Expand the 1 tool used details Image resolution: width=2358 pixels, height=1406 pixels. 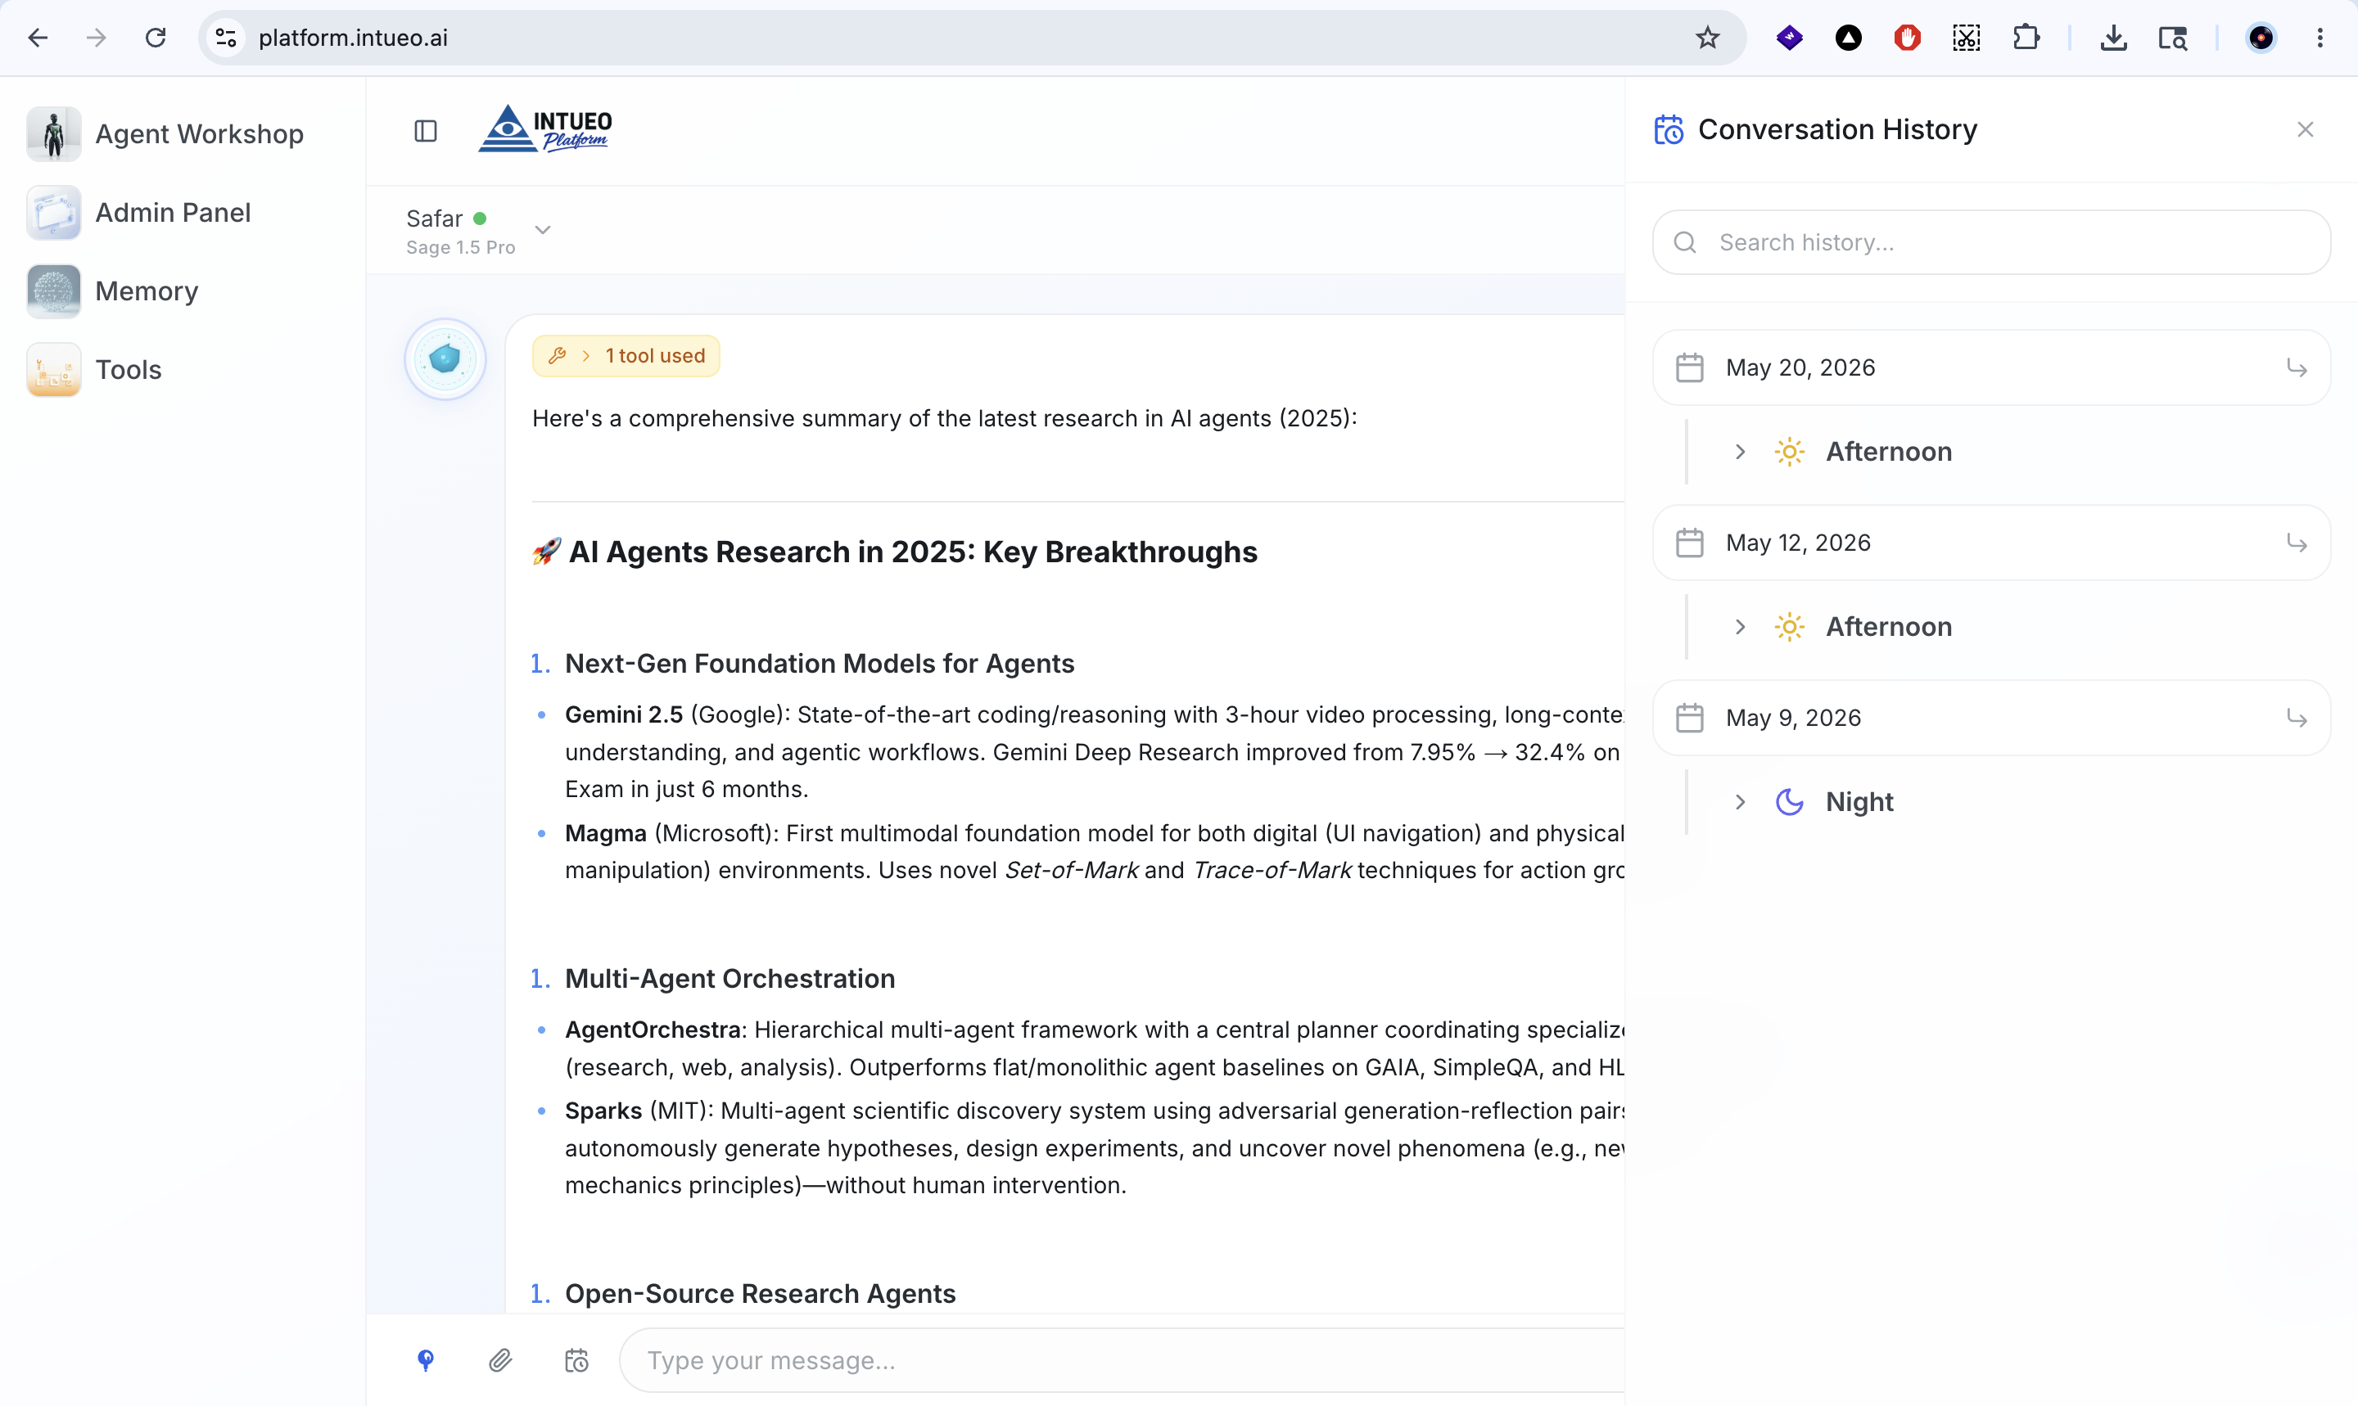(626, 356)
